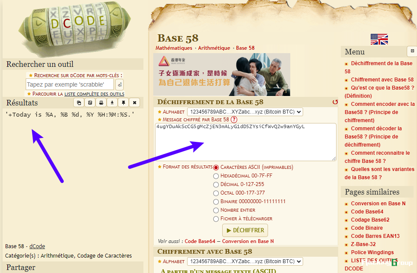Reset the decryption form with red arrow
Screen dimensions: 417x273
[x=335, y=102]
